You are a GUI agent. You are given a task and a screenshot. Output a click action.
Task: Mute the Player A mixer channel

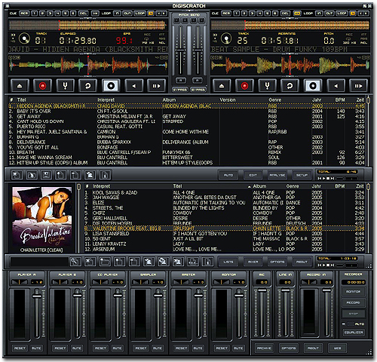coord(36,348)
